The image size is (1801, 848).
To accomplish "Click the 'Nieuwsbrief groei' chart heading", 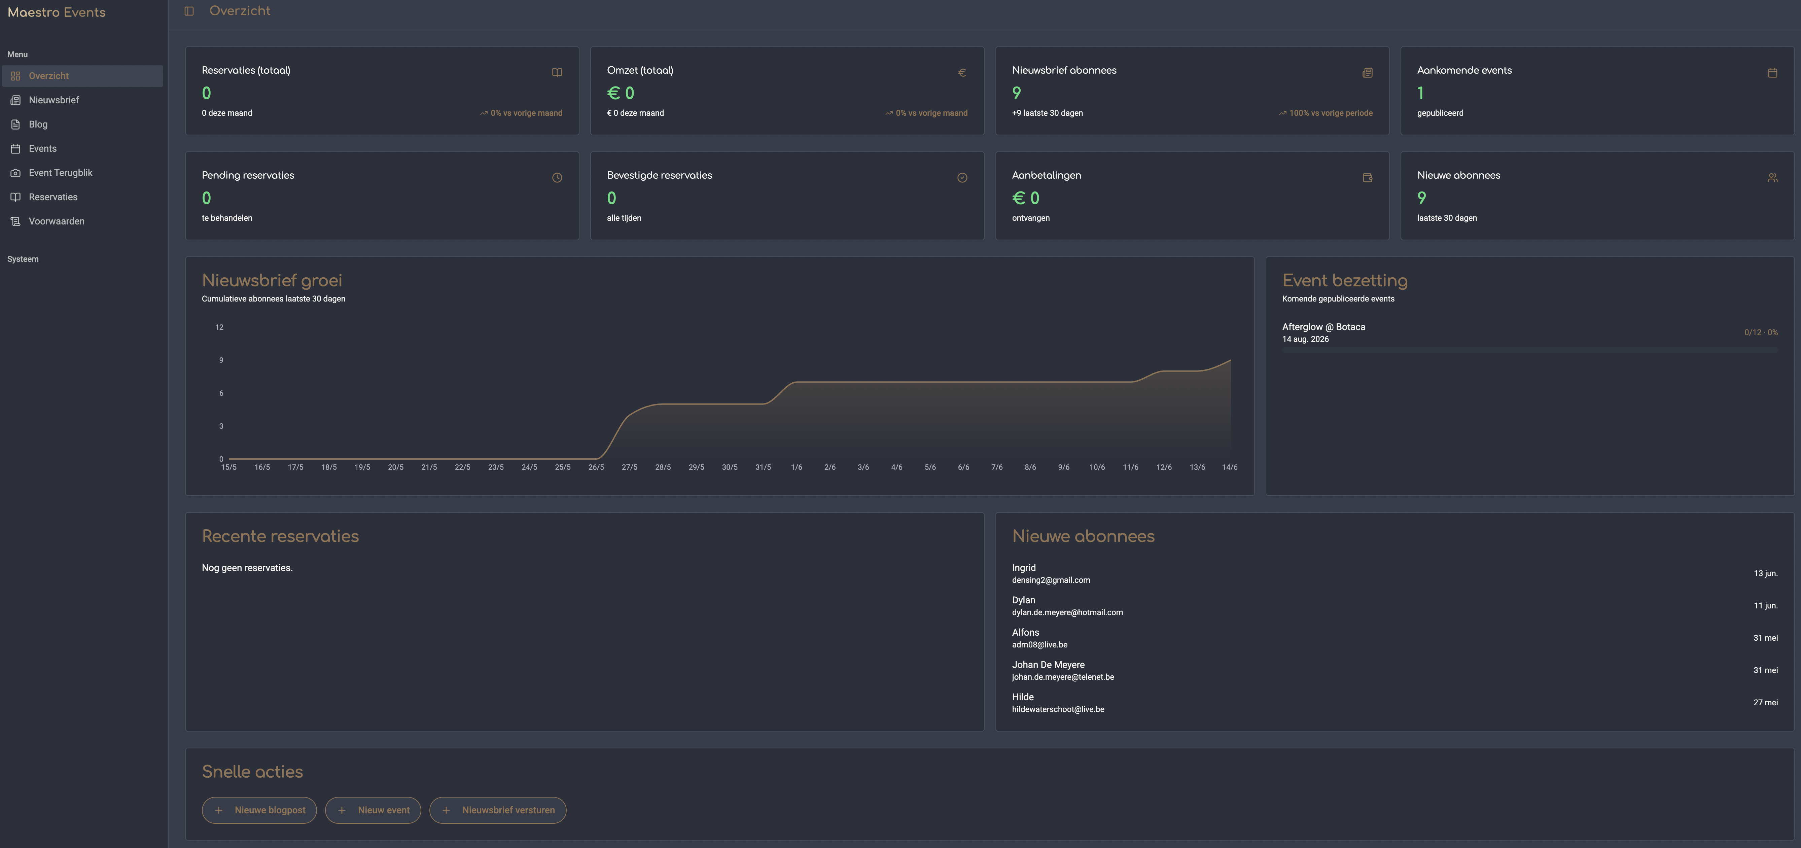I will (272, 281).
